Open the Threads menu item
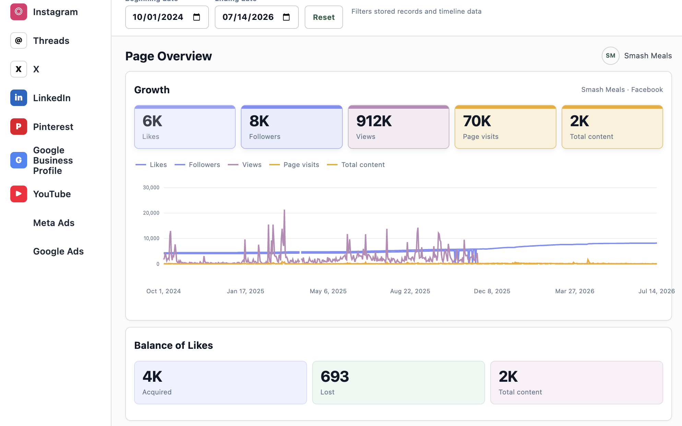Screen dimensions: 682x426 click(51, 40)
